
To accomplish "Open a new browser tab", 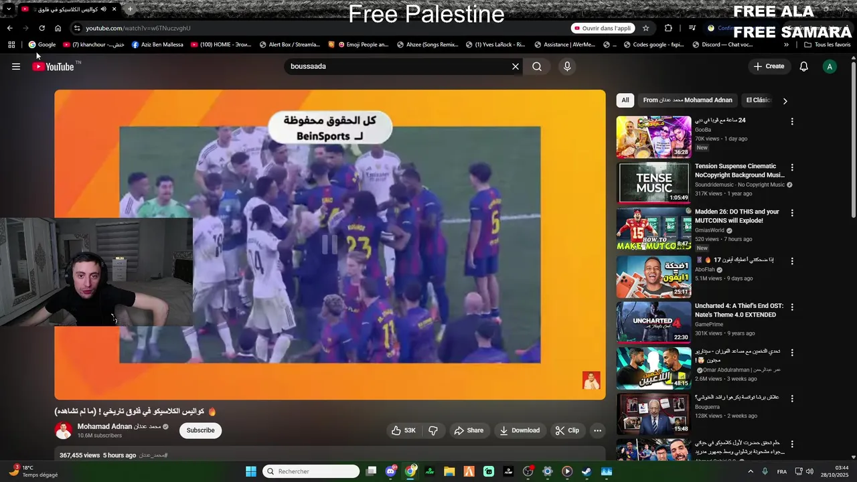I will pyautogui.click(x=130, y=9).
